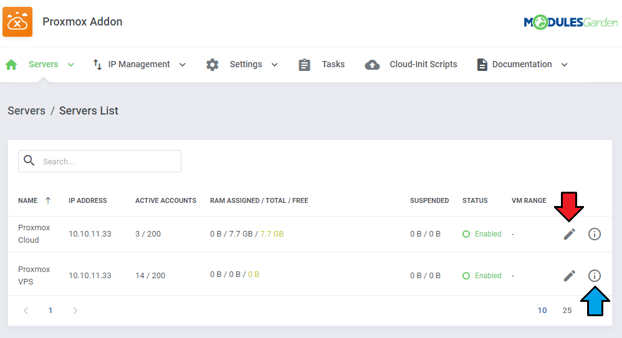Show info for Proxmox Cloud server
Screen dimensions: 622x338
point(594,234)
